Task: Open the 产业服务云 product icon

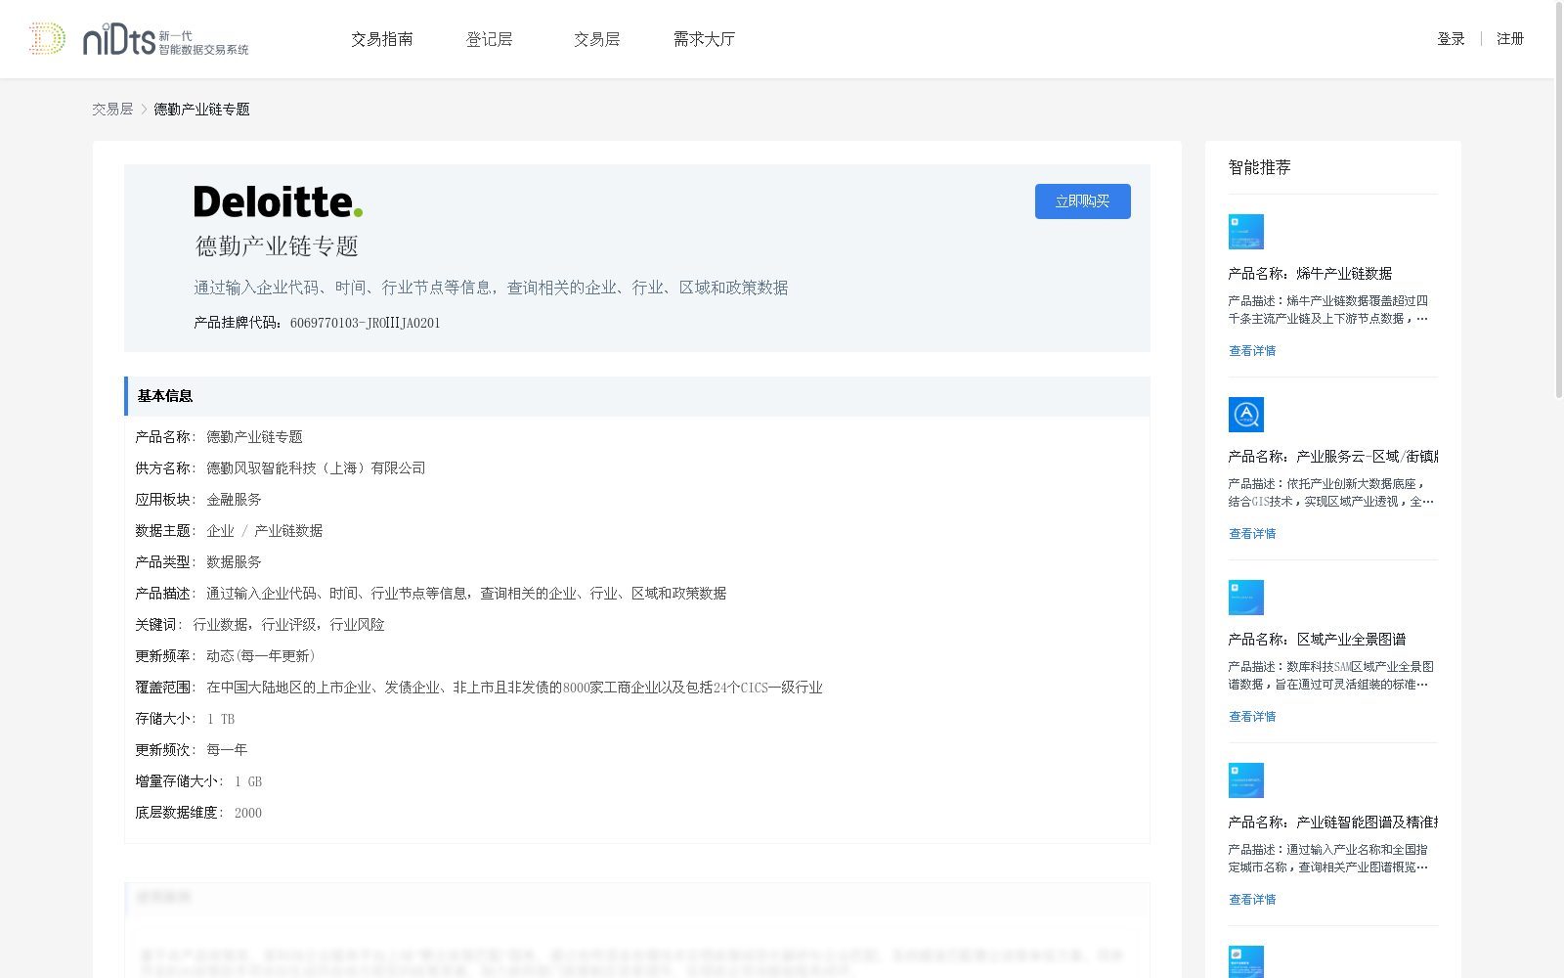Action: pyautogui.click(x=1246, y=415)
